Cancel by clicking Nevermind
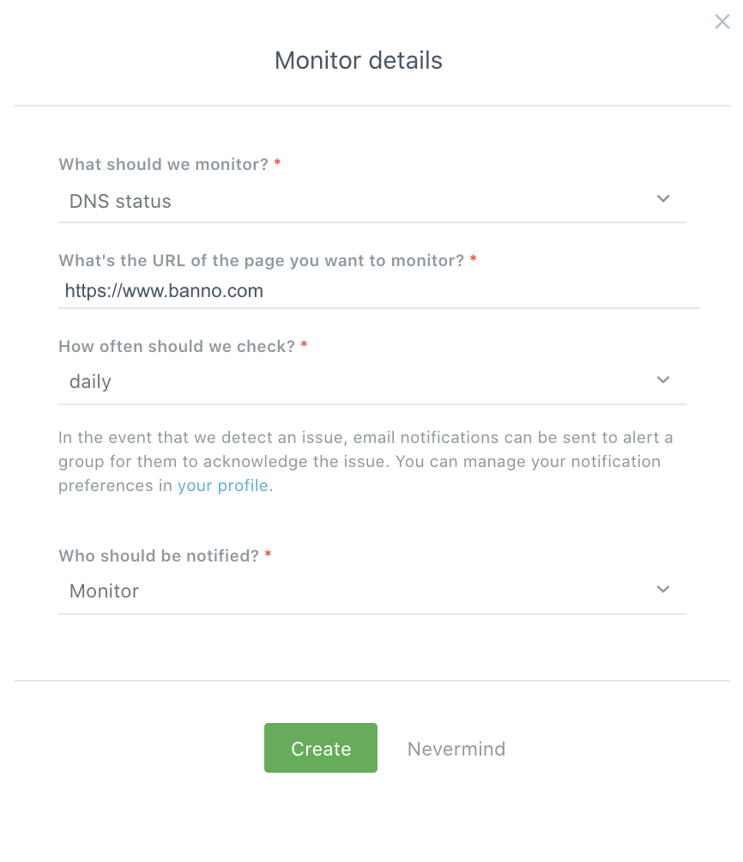The image size is (743, 862). click(456, 749)
